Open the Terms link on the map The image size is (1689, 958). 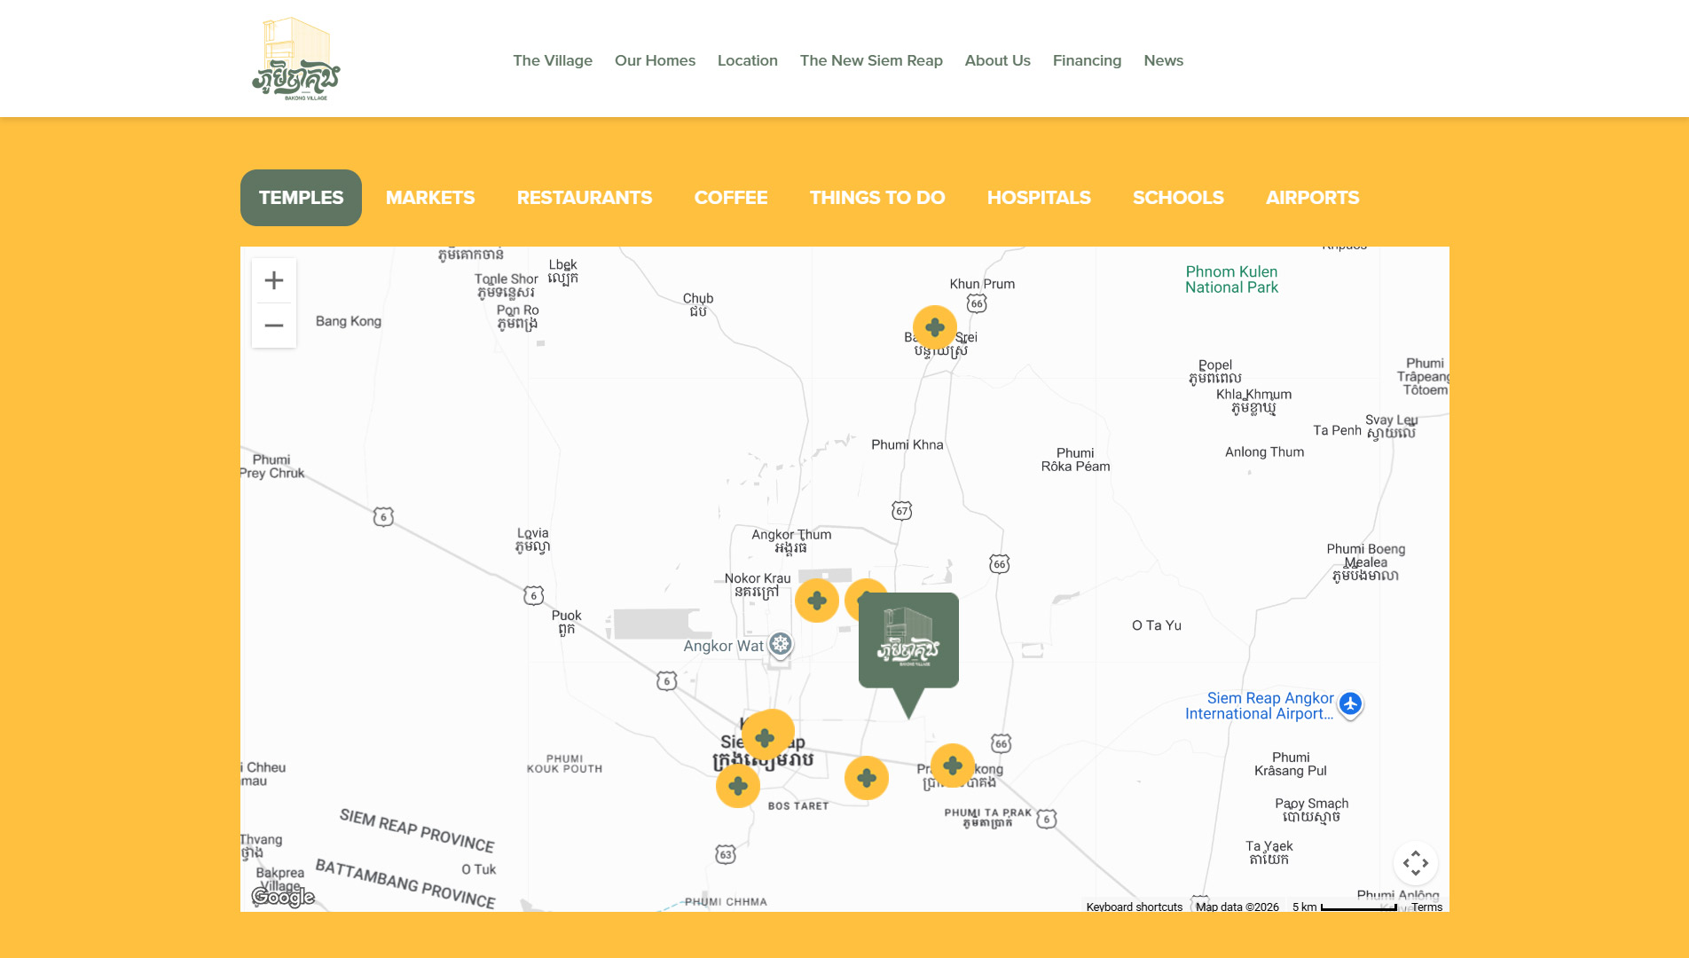coord(1426,907)
